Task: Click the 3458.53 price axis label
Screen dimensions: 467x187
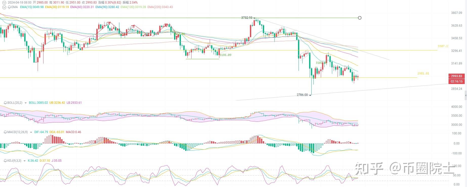Action: (x=457, y=38)
